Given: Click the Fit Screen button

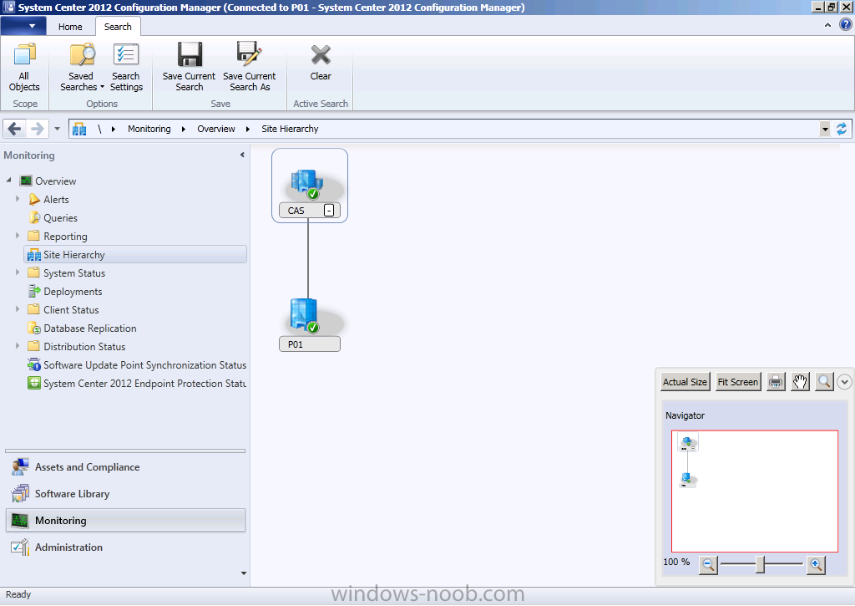Looking at the screenshot, I should tap(738, 382).
